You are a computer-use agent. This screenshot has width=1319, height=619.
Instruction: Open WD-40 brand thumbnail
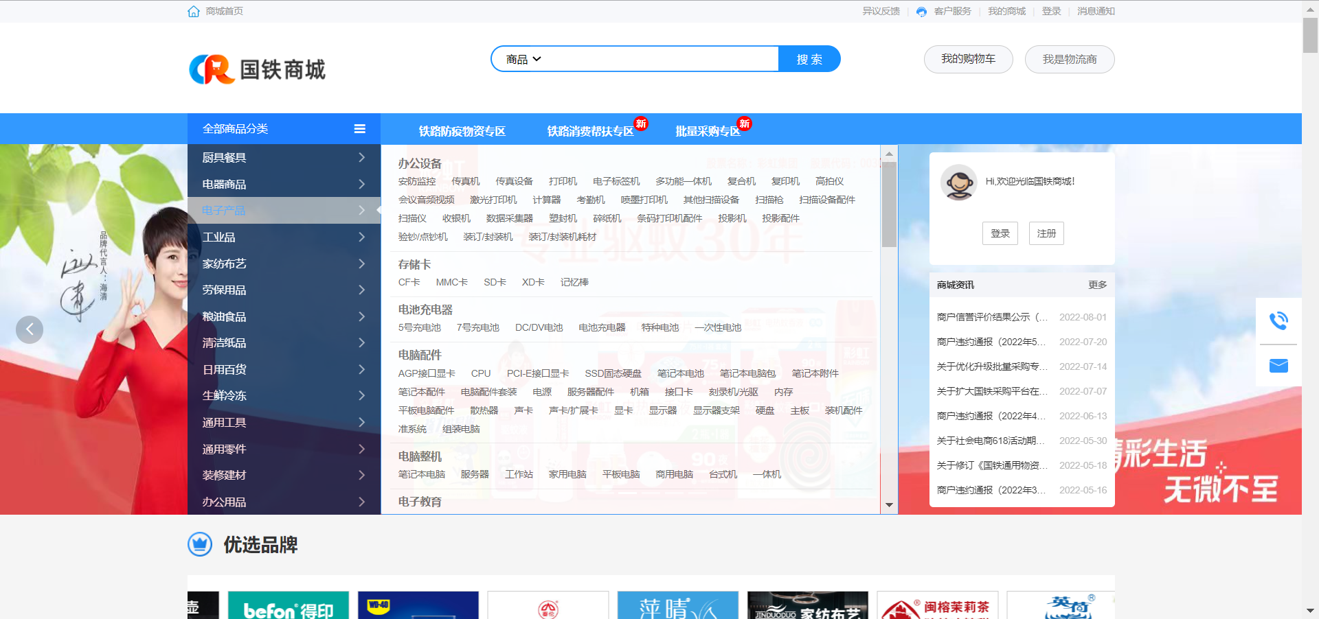click(x=418, y=605)
